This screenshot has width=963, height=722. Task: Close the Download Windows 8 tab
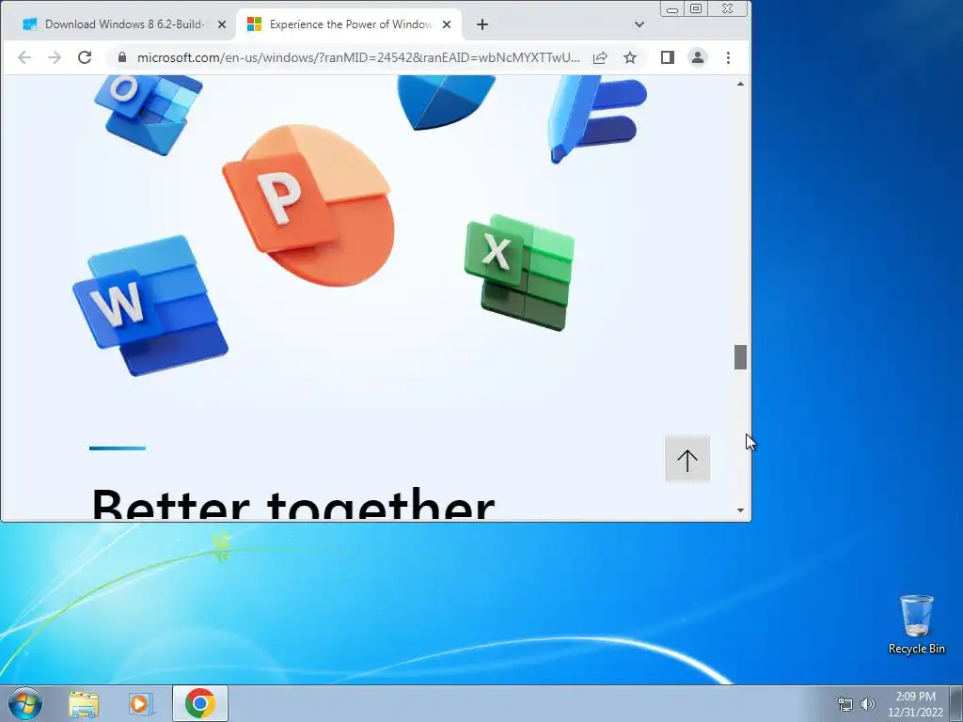click(222, 24)
